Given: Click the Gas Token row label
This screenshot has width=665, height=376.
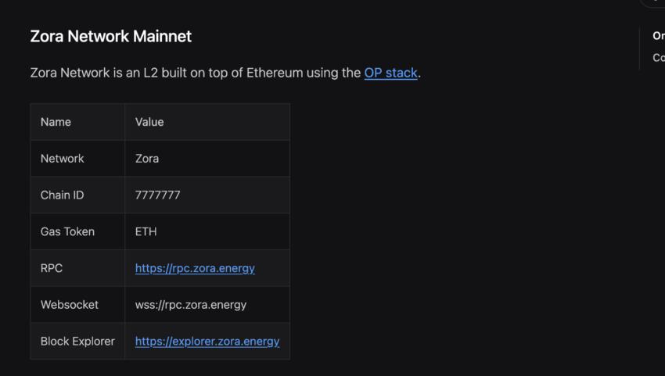Looking at the screenshot, I should 67,231.
